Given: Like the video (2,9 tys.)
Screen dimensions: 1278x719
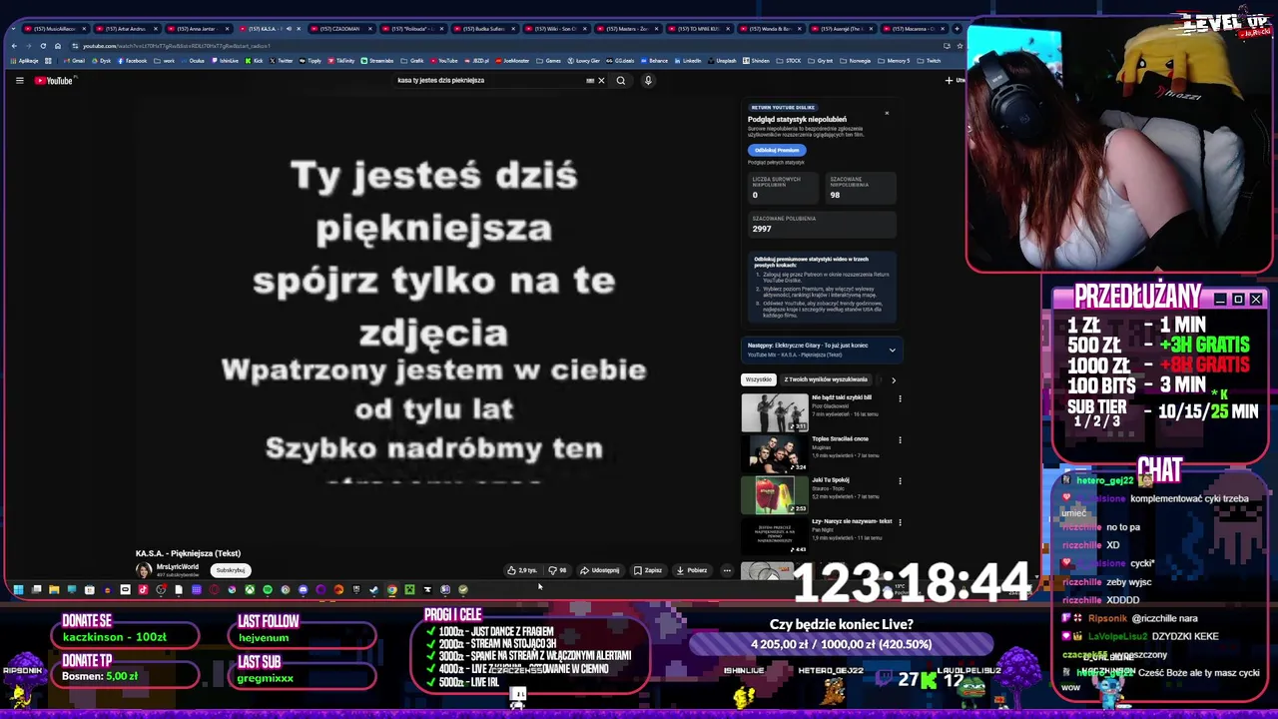Looking at the screenshot, I should 522,570.
